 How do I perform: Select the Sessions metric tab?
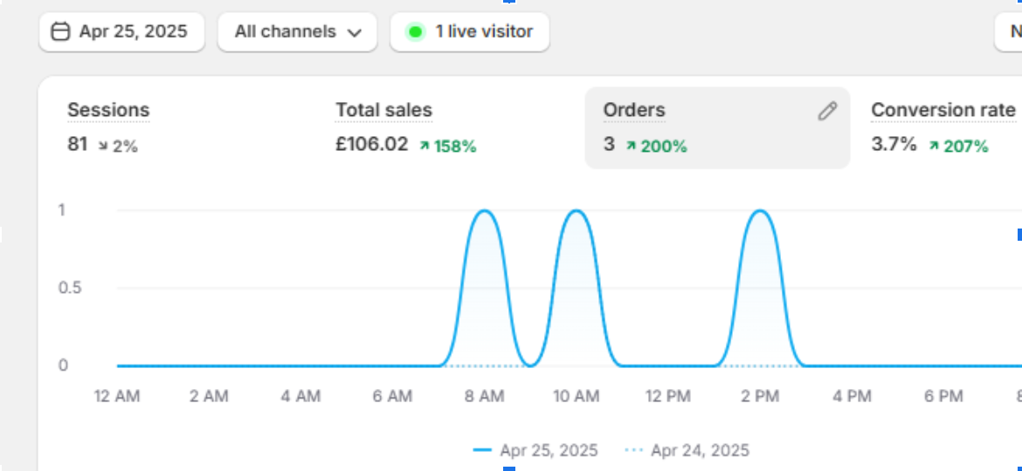[x=108, y=111]
